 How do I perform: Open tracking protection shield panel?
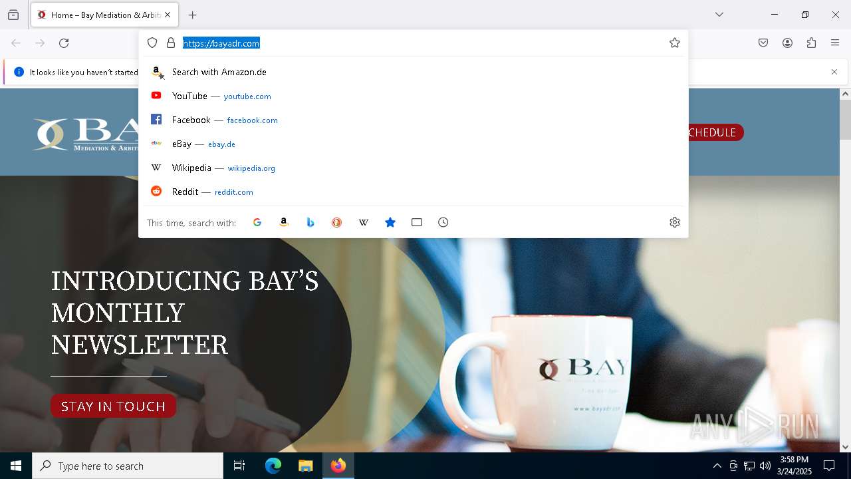coord(152,43)
